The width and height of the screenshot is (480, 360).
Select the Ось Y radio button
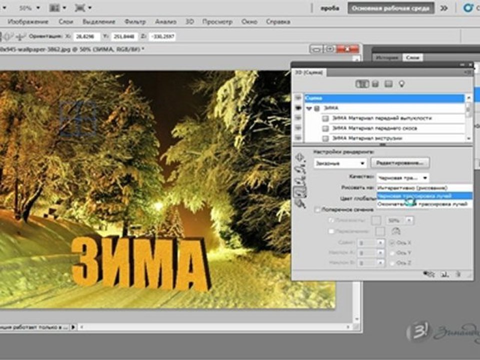click(x=392, y=253)
